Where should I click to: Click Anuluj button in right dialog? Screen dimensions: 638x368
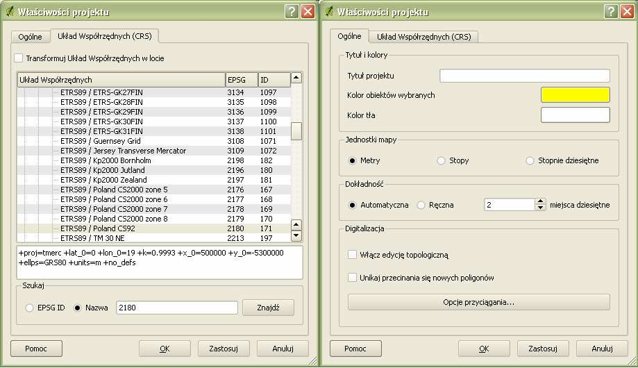[602, 349]
